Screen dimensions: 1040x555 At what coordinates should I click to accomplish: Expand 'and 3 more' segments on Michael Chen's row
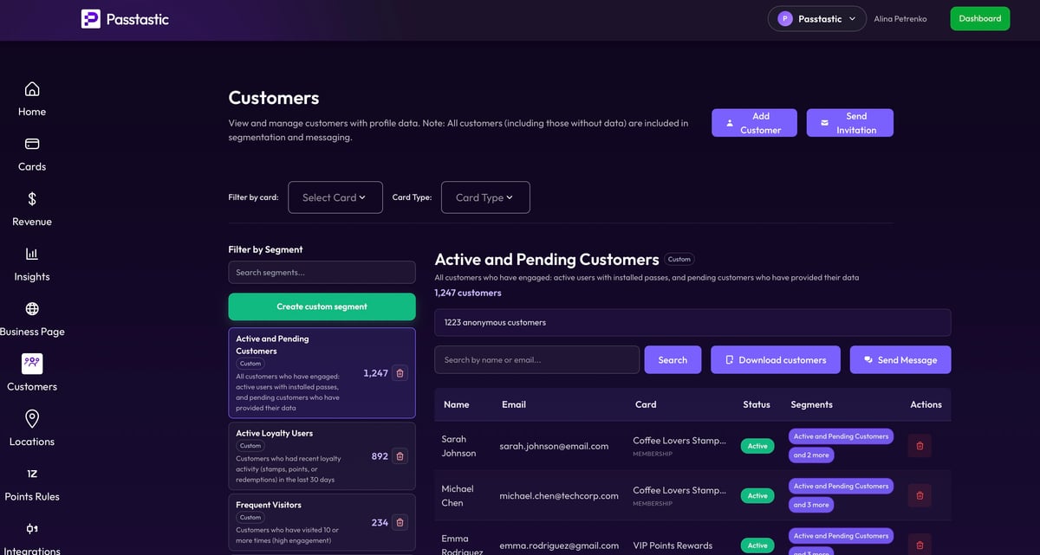810,504
